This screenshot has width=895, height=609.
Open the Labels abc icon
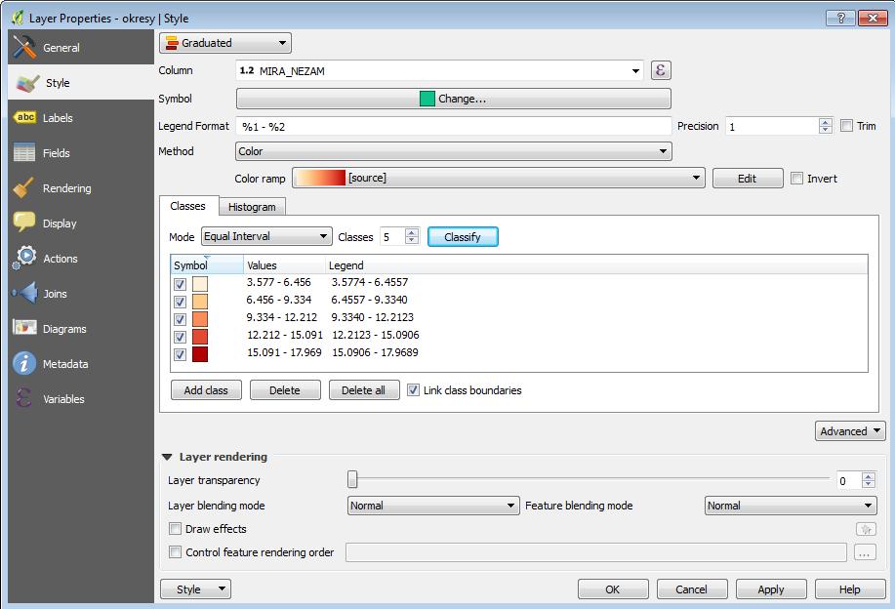25,117
